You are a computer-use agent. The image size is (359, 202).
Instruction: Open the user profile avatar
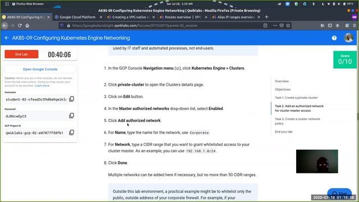click(349, 38)
